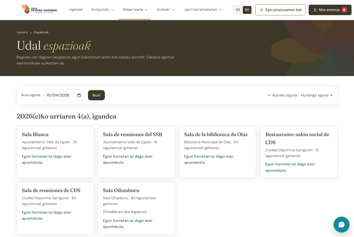
Task: Click the lightbulb icon on Egin proposamen bat
Action: tap(261, 10)
